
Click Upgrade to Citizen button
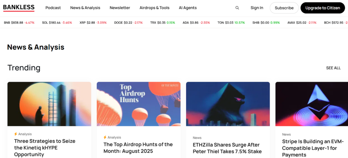[323, 8]
